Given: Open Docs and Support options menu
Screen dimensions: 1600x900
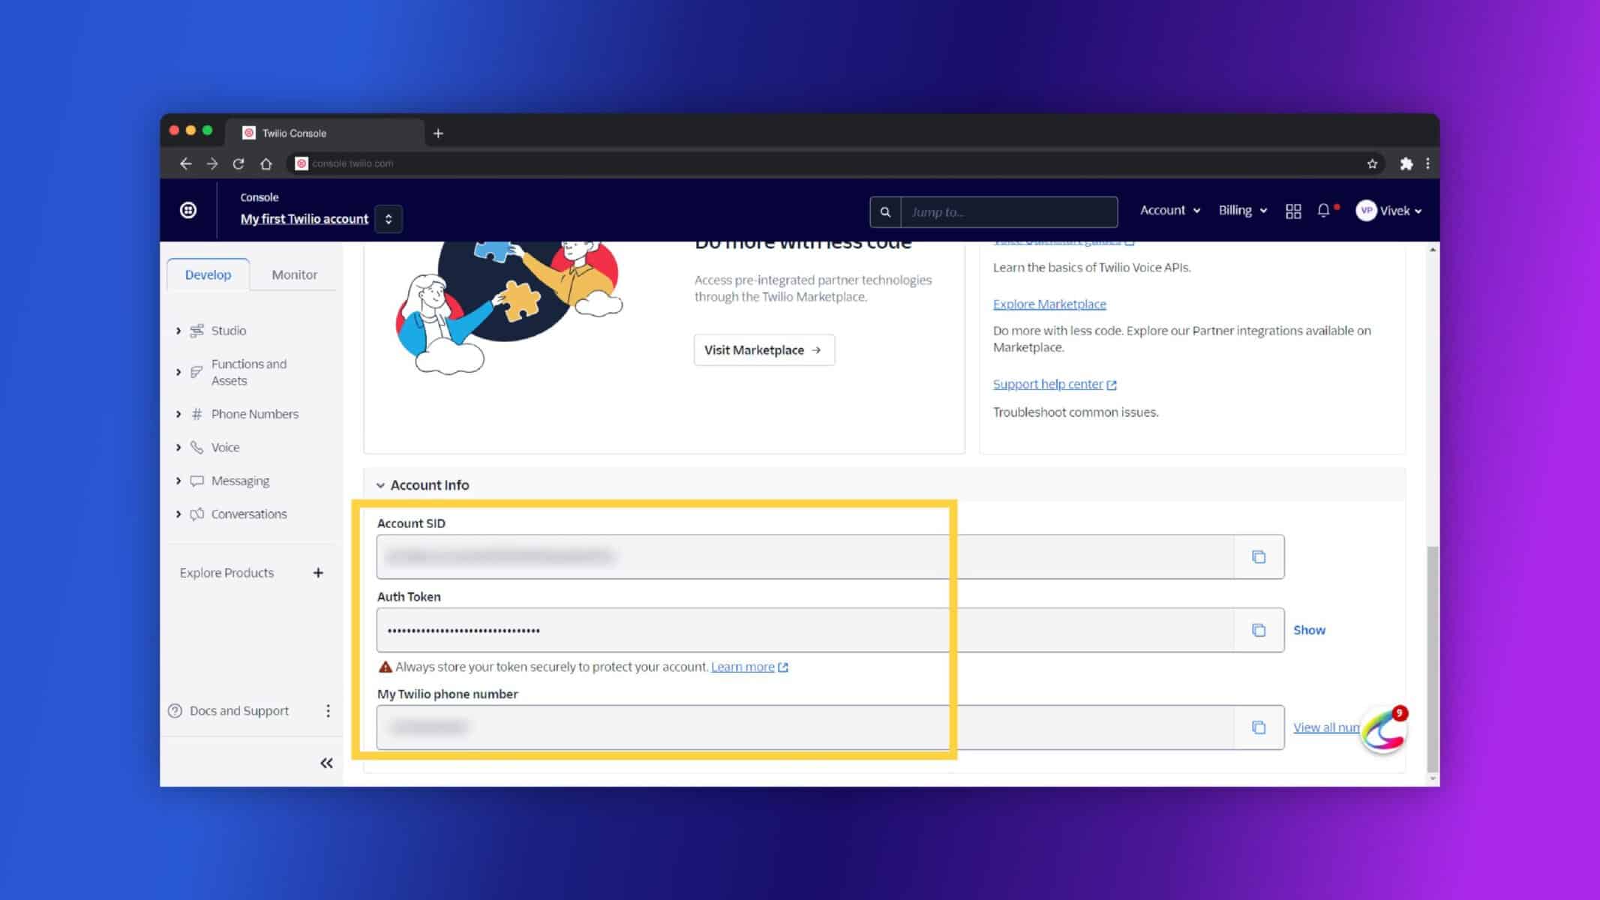Looking at the screenshot, I should point(328,711).
